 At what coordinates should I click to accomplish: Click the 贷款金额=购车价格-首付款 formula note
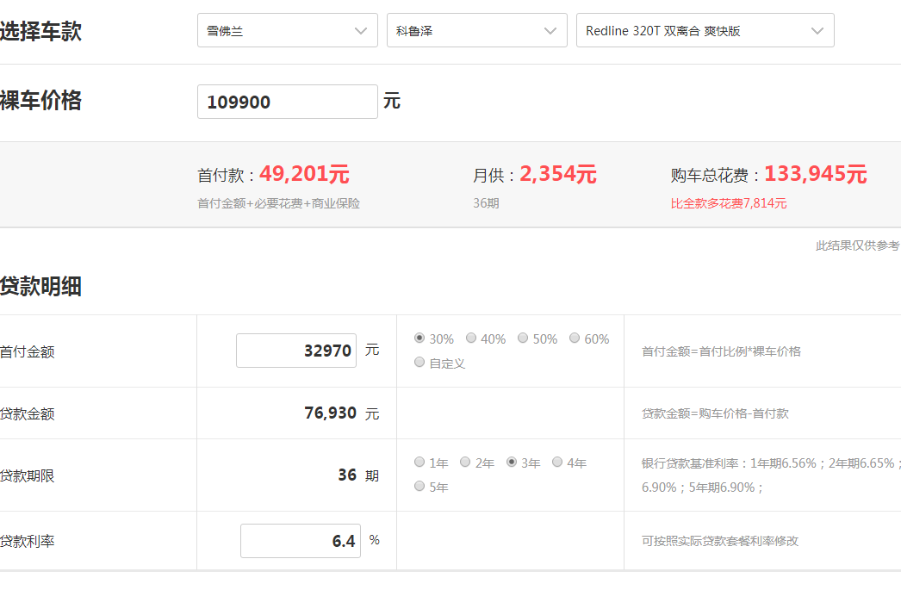tap(716, 413)
